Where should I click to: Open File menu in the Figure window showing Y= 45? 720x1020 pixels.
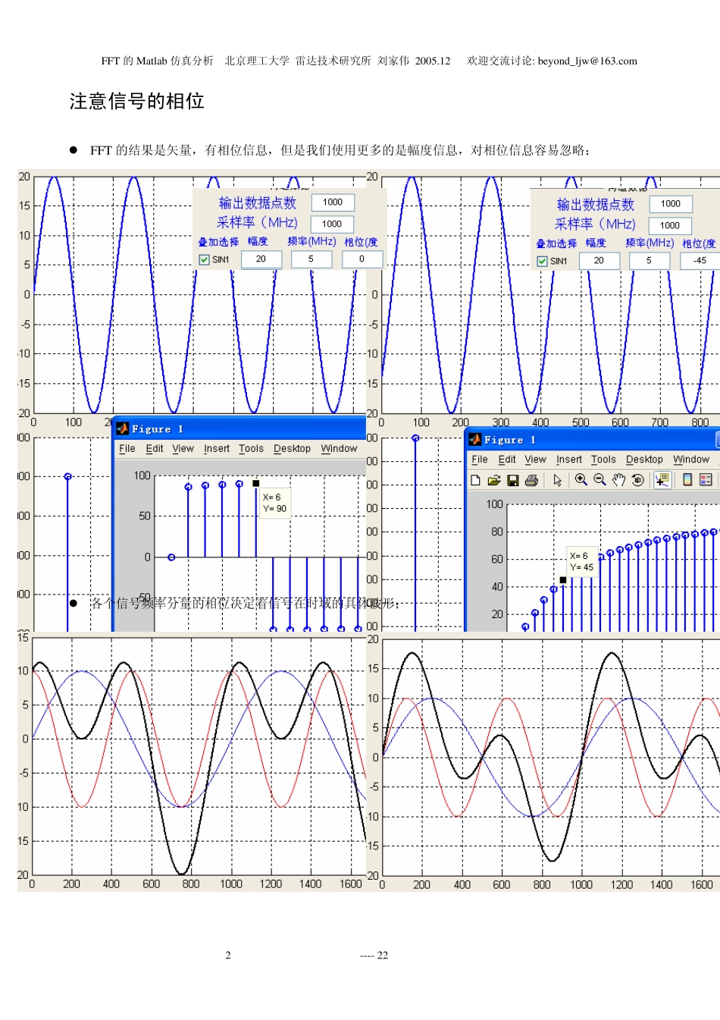(x=479, y=460)
